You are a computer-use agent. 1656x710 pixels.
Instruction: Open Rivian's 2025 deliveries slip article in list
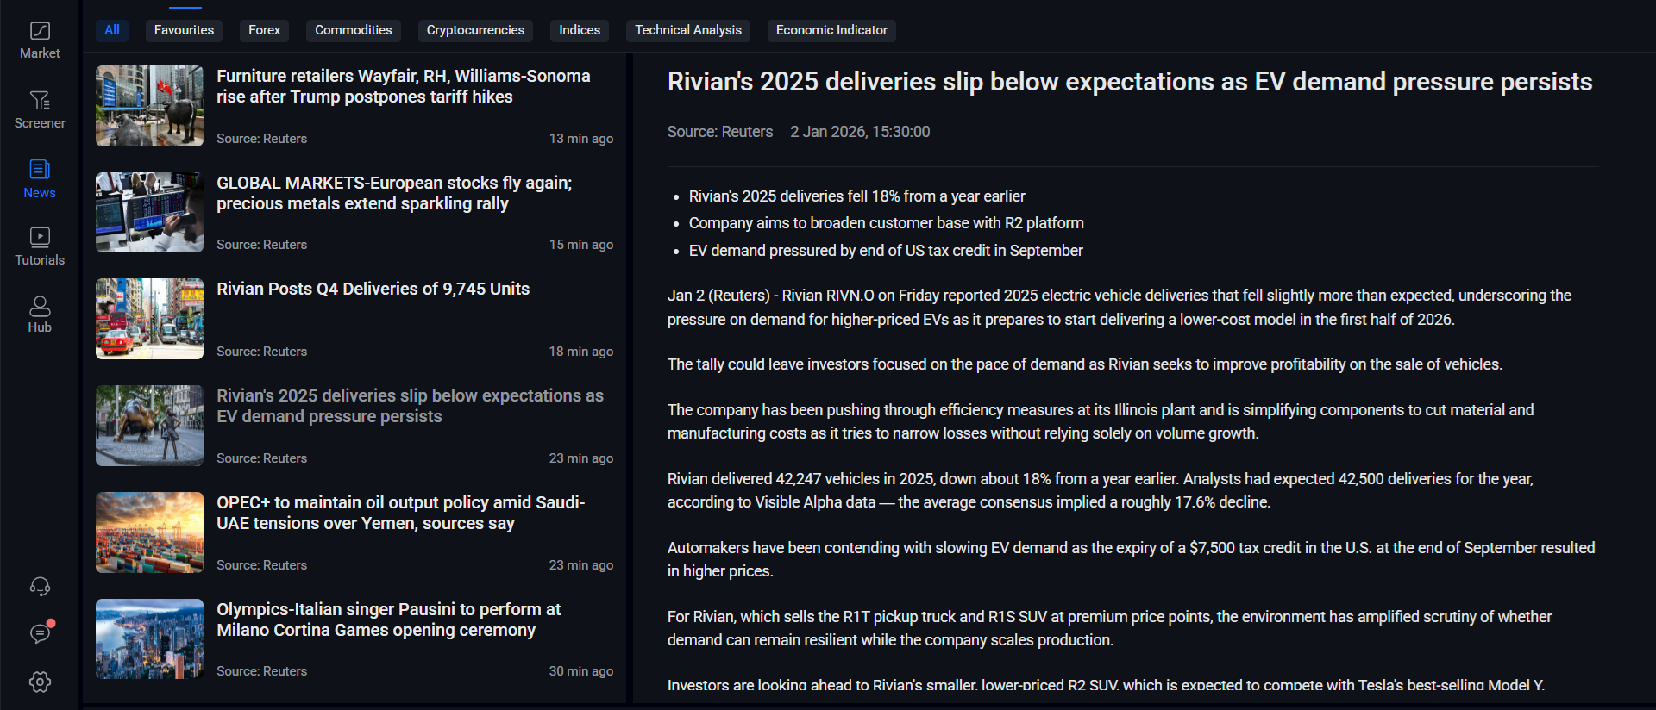pos(410,406)
